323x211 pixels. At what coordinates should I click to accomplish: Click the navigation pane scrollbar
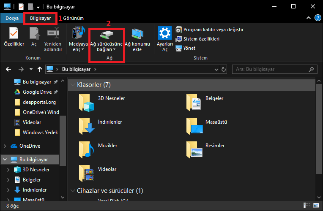pos(63,141)
